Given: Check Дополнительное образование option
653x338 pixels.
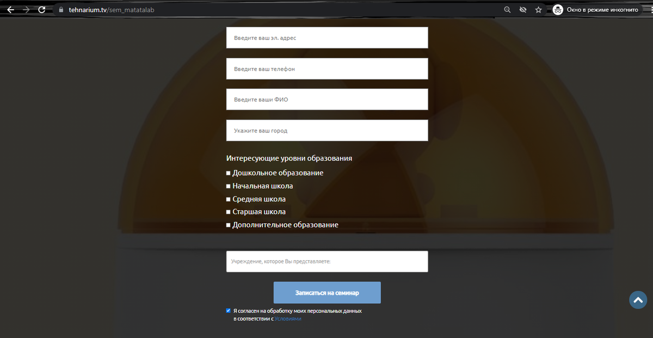Looking at the screenshot, I should 229,225.
